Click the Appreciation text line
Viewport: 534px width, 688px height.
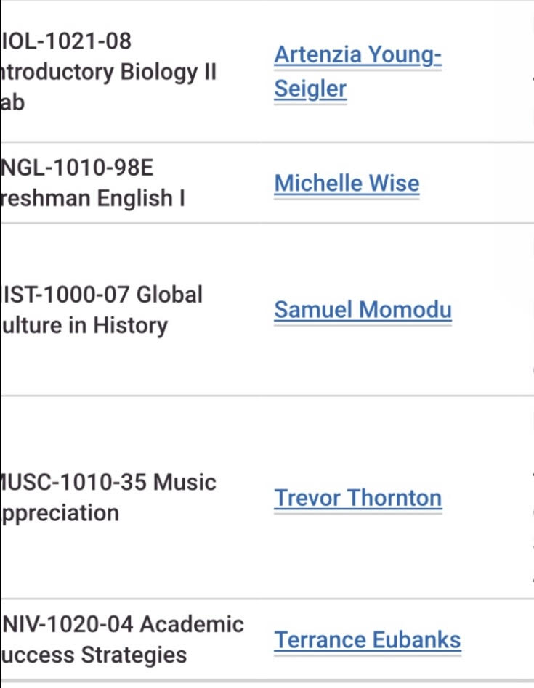[60, 513]
